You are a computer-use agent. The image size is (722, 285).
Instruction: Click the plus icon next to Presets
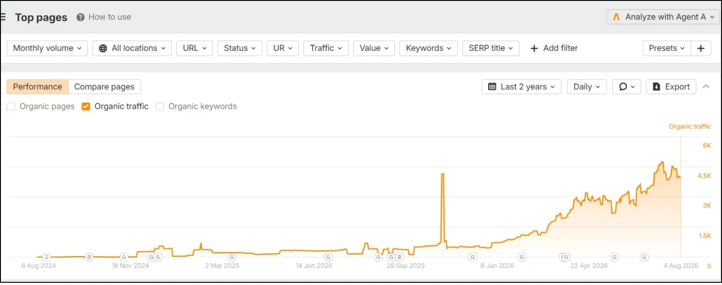[701, 48]
